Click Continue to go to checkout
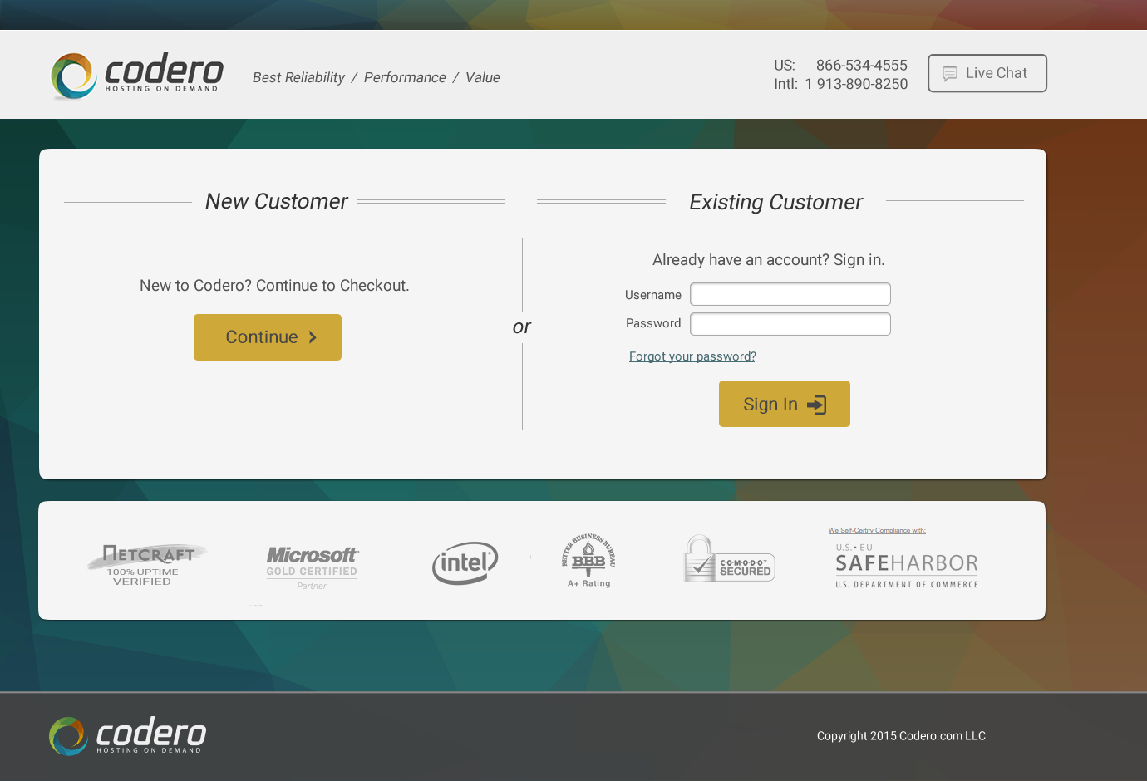 (268, 337)
